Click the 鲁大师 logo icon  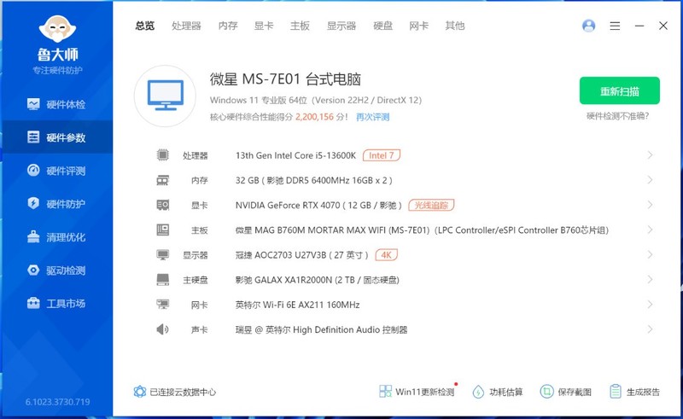coord(57,29)
